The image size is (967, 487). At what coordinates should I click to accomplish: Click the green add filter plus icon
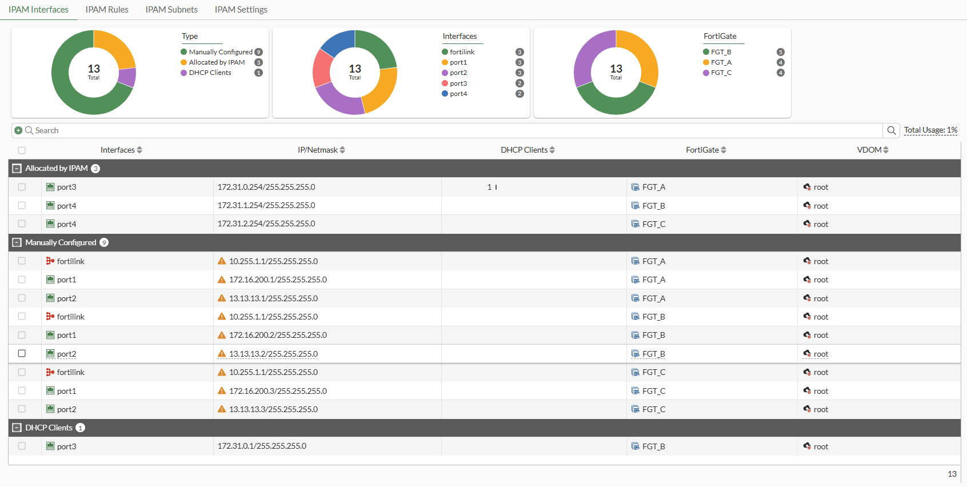[18, 131]
